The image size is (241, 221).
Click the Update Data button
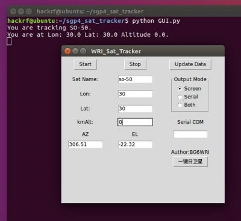tap(190, 64)
